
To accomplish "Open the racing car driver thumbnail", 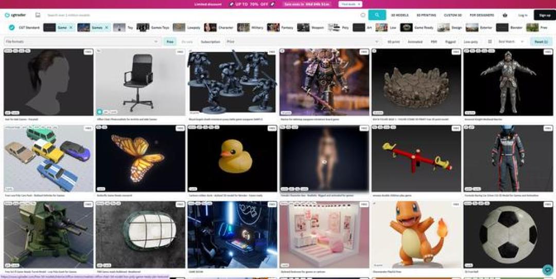I will tap(508, 158).
